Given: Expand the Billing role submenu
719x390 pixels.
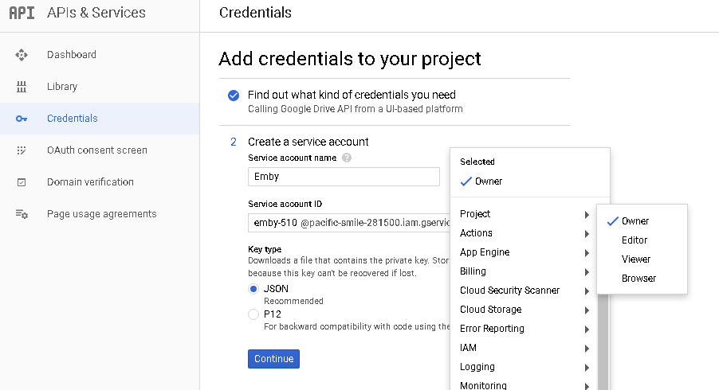Looking at the screenshot, I should point(524,272).
